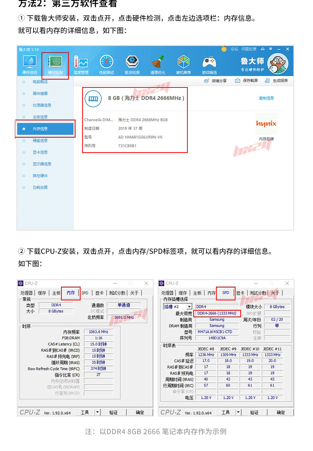Open 缓存 tab in CPU-Z memory window
Image resolution: width=313 pixels, height=451 pixels.
(42, 293)
